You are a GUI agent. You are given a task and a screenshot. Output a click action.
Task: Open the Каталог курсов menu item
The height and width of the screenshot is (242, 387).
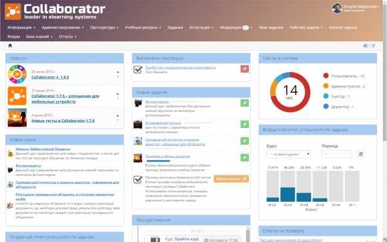pos(343,27)
